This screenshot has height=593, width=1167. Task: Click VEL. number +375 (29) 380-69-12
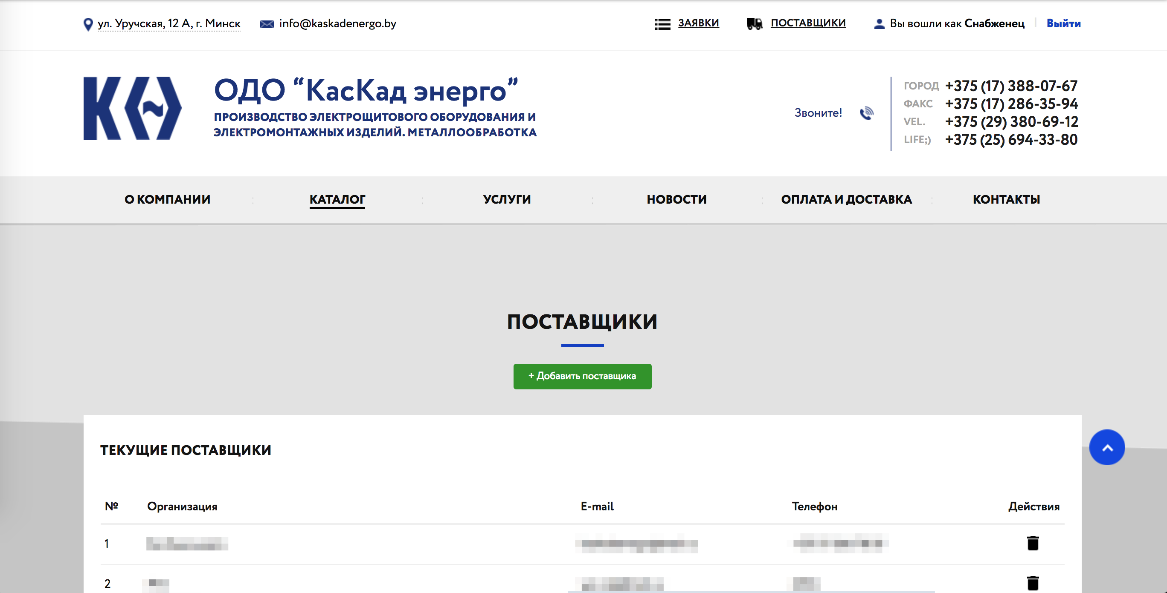tap(1011, 122)
